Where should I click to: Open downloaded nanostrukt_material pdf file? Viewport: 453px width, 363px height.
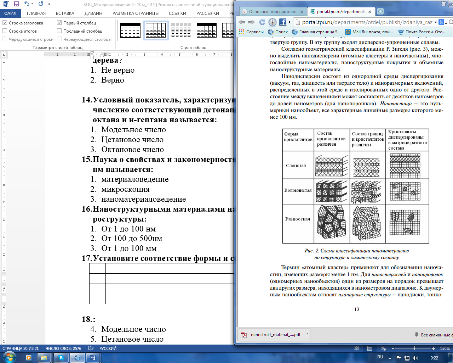pyautogui.click(x=271, y=334)
